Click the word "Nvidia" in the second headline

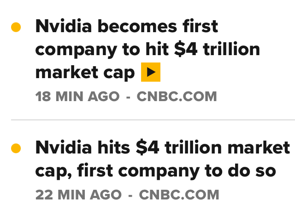pos(63,148)
